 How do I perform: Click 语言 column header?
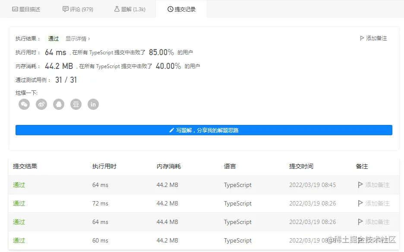click(230, 166)
